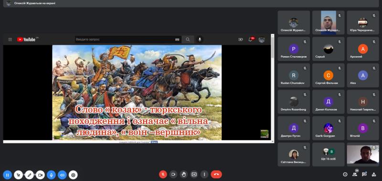Open more options three-dot menu
The height and width of the screenshot is (181, 382).
204,174
